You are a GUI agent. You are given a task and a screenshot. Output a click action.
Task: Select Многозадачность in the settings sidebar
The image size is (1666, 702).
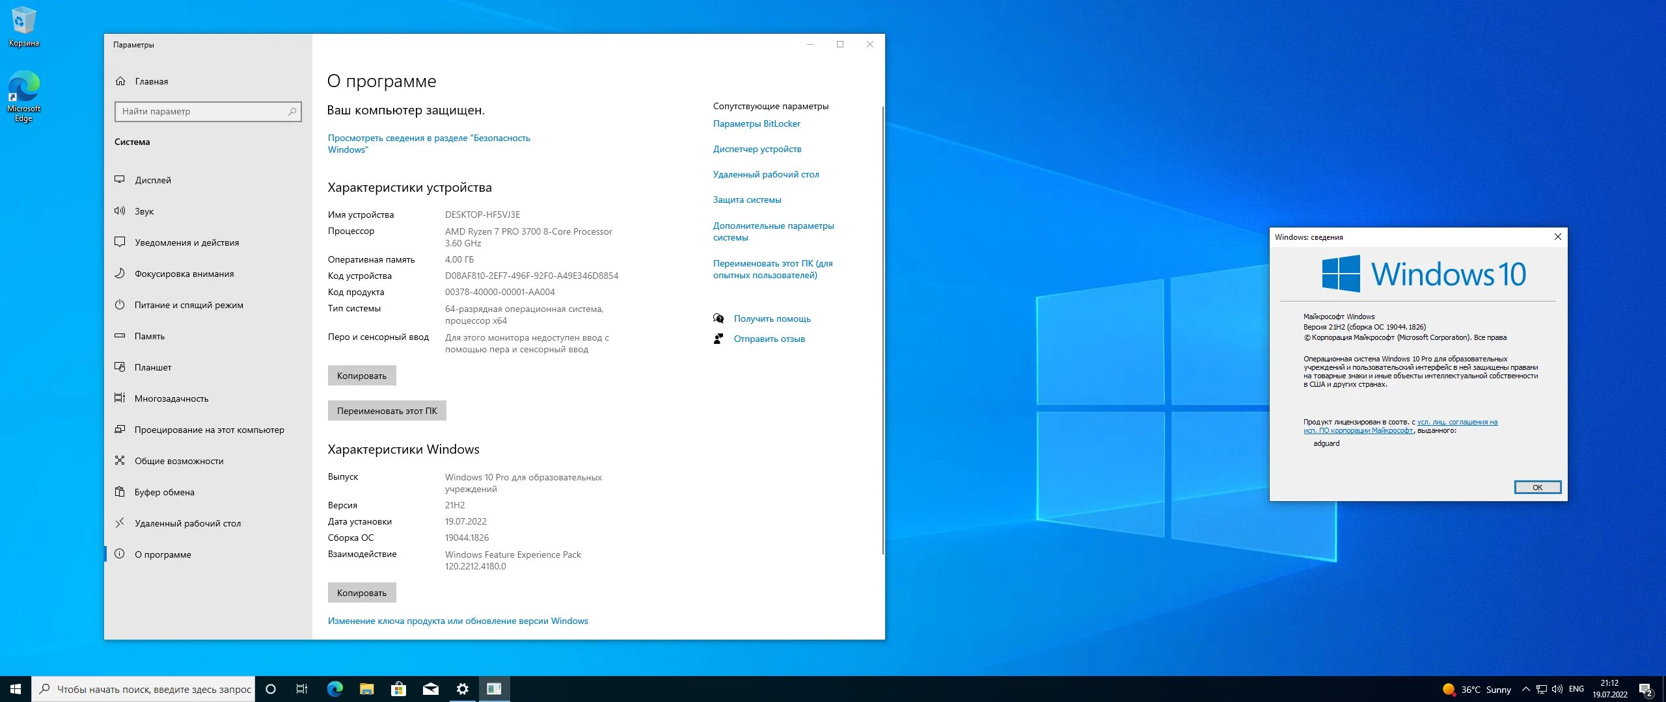171,398
